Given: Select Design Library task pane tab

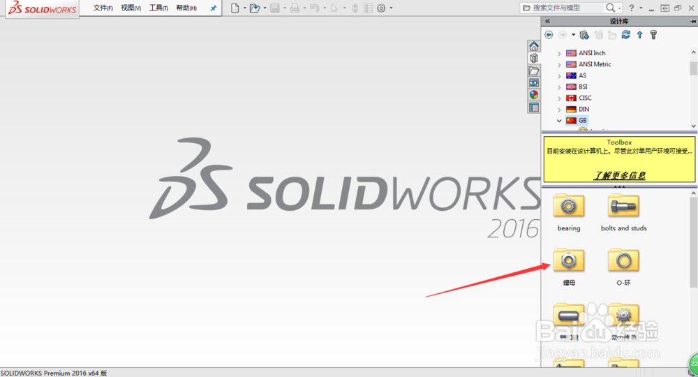Looking at the screenshot, I should point(534,59).
